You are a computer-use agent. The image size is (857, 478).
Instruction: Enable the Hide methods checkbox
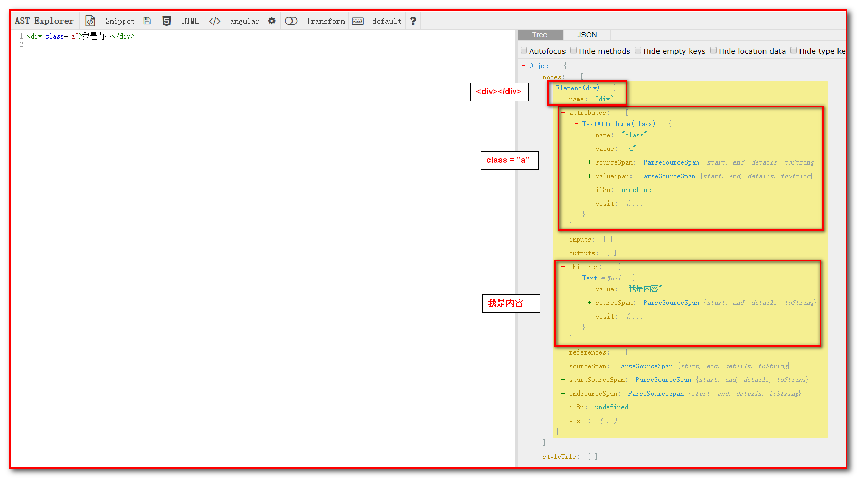click(x=573, y=51)
